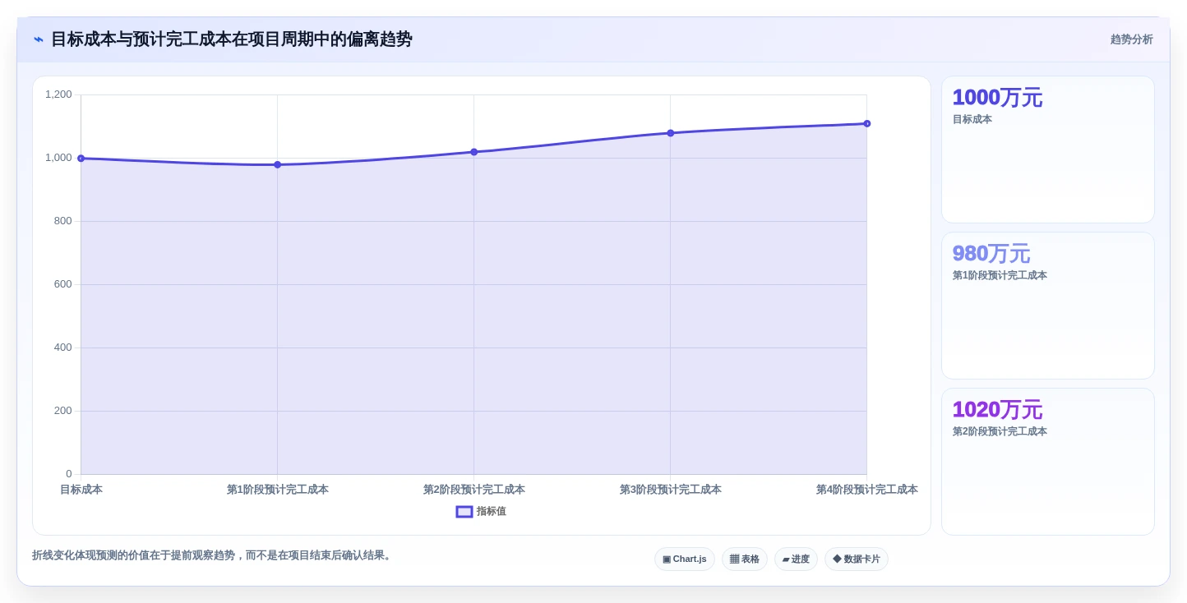This screenshot has height=603, width=1187.
Task: Click the 指标值 legend text
Action: click(492, 512)
